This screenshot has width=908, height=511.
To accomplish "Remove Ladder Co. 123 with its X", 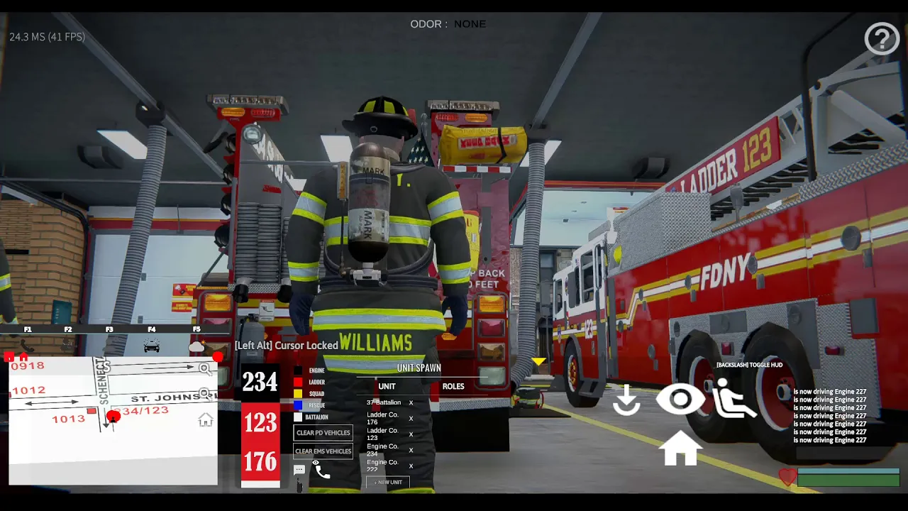I will click(x=411, y=434).
